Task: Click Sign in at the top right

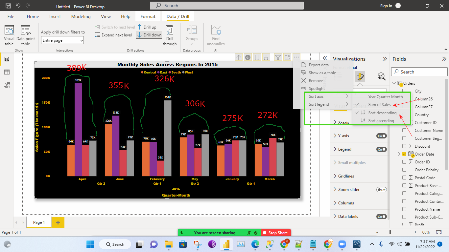Action: click(x=386, y=6)
